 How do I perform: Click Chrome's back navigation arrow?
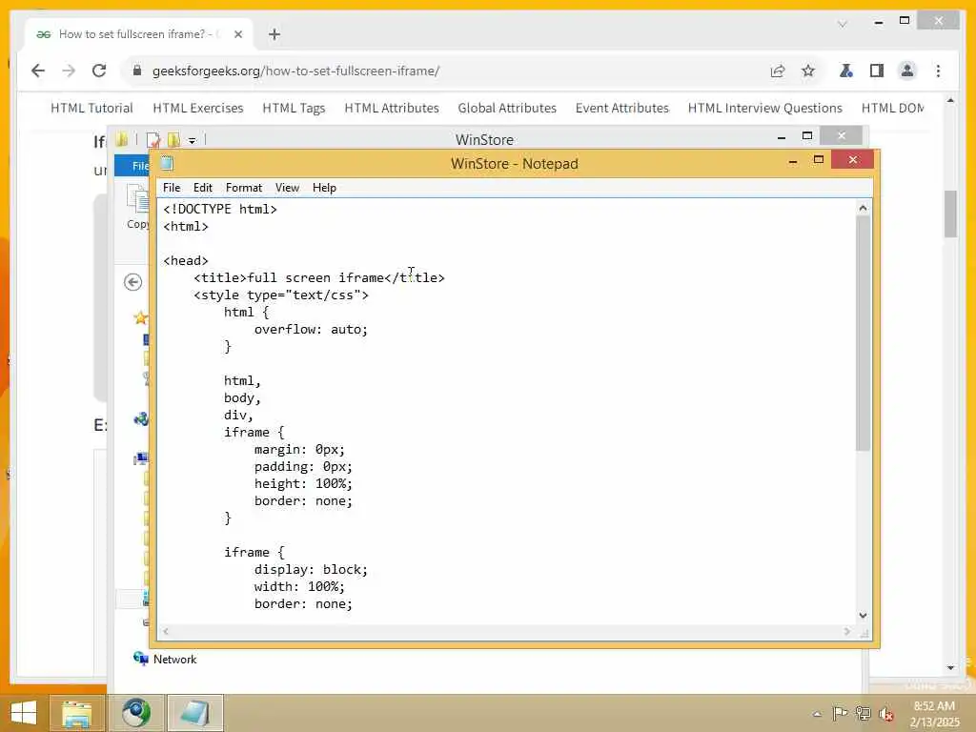(x=38, y=71)
